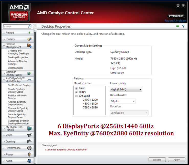Select 7680 x 2880 desktop area
Image resolution: width=189 pixels, height=165 pixels.
point(90,107)
